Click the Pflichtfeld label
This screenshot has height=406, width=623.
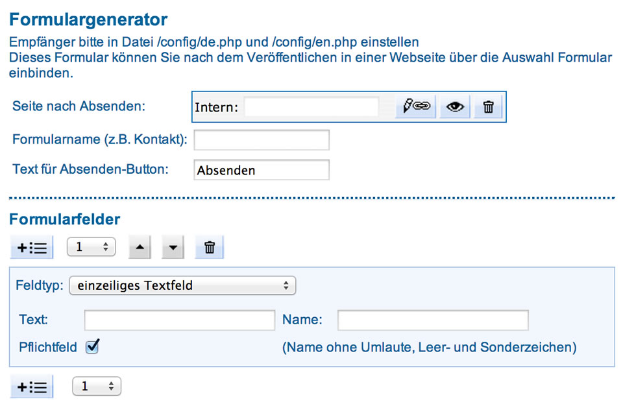(47, 347)
